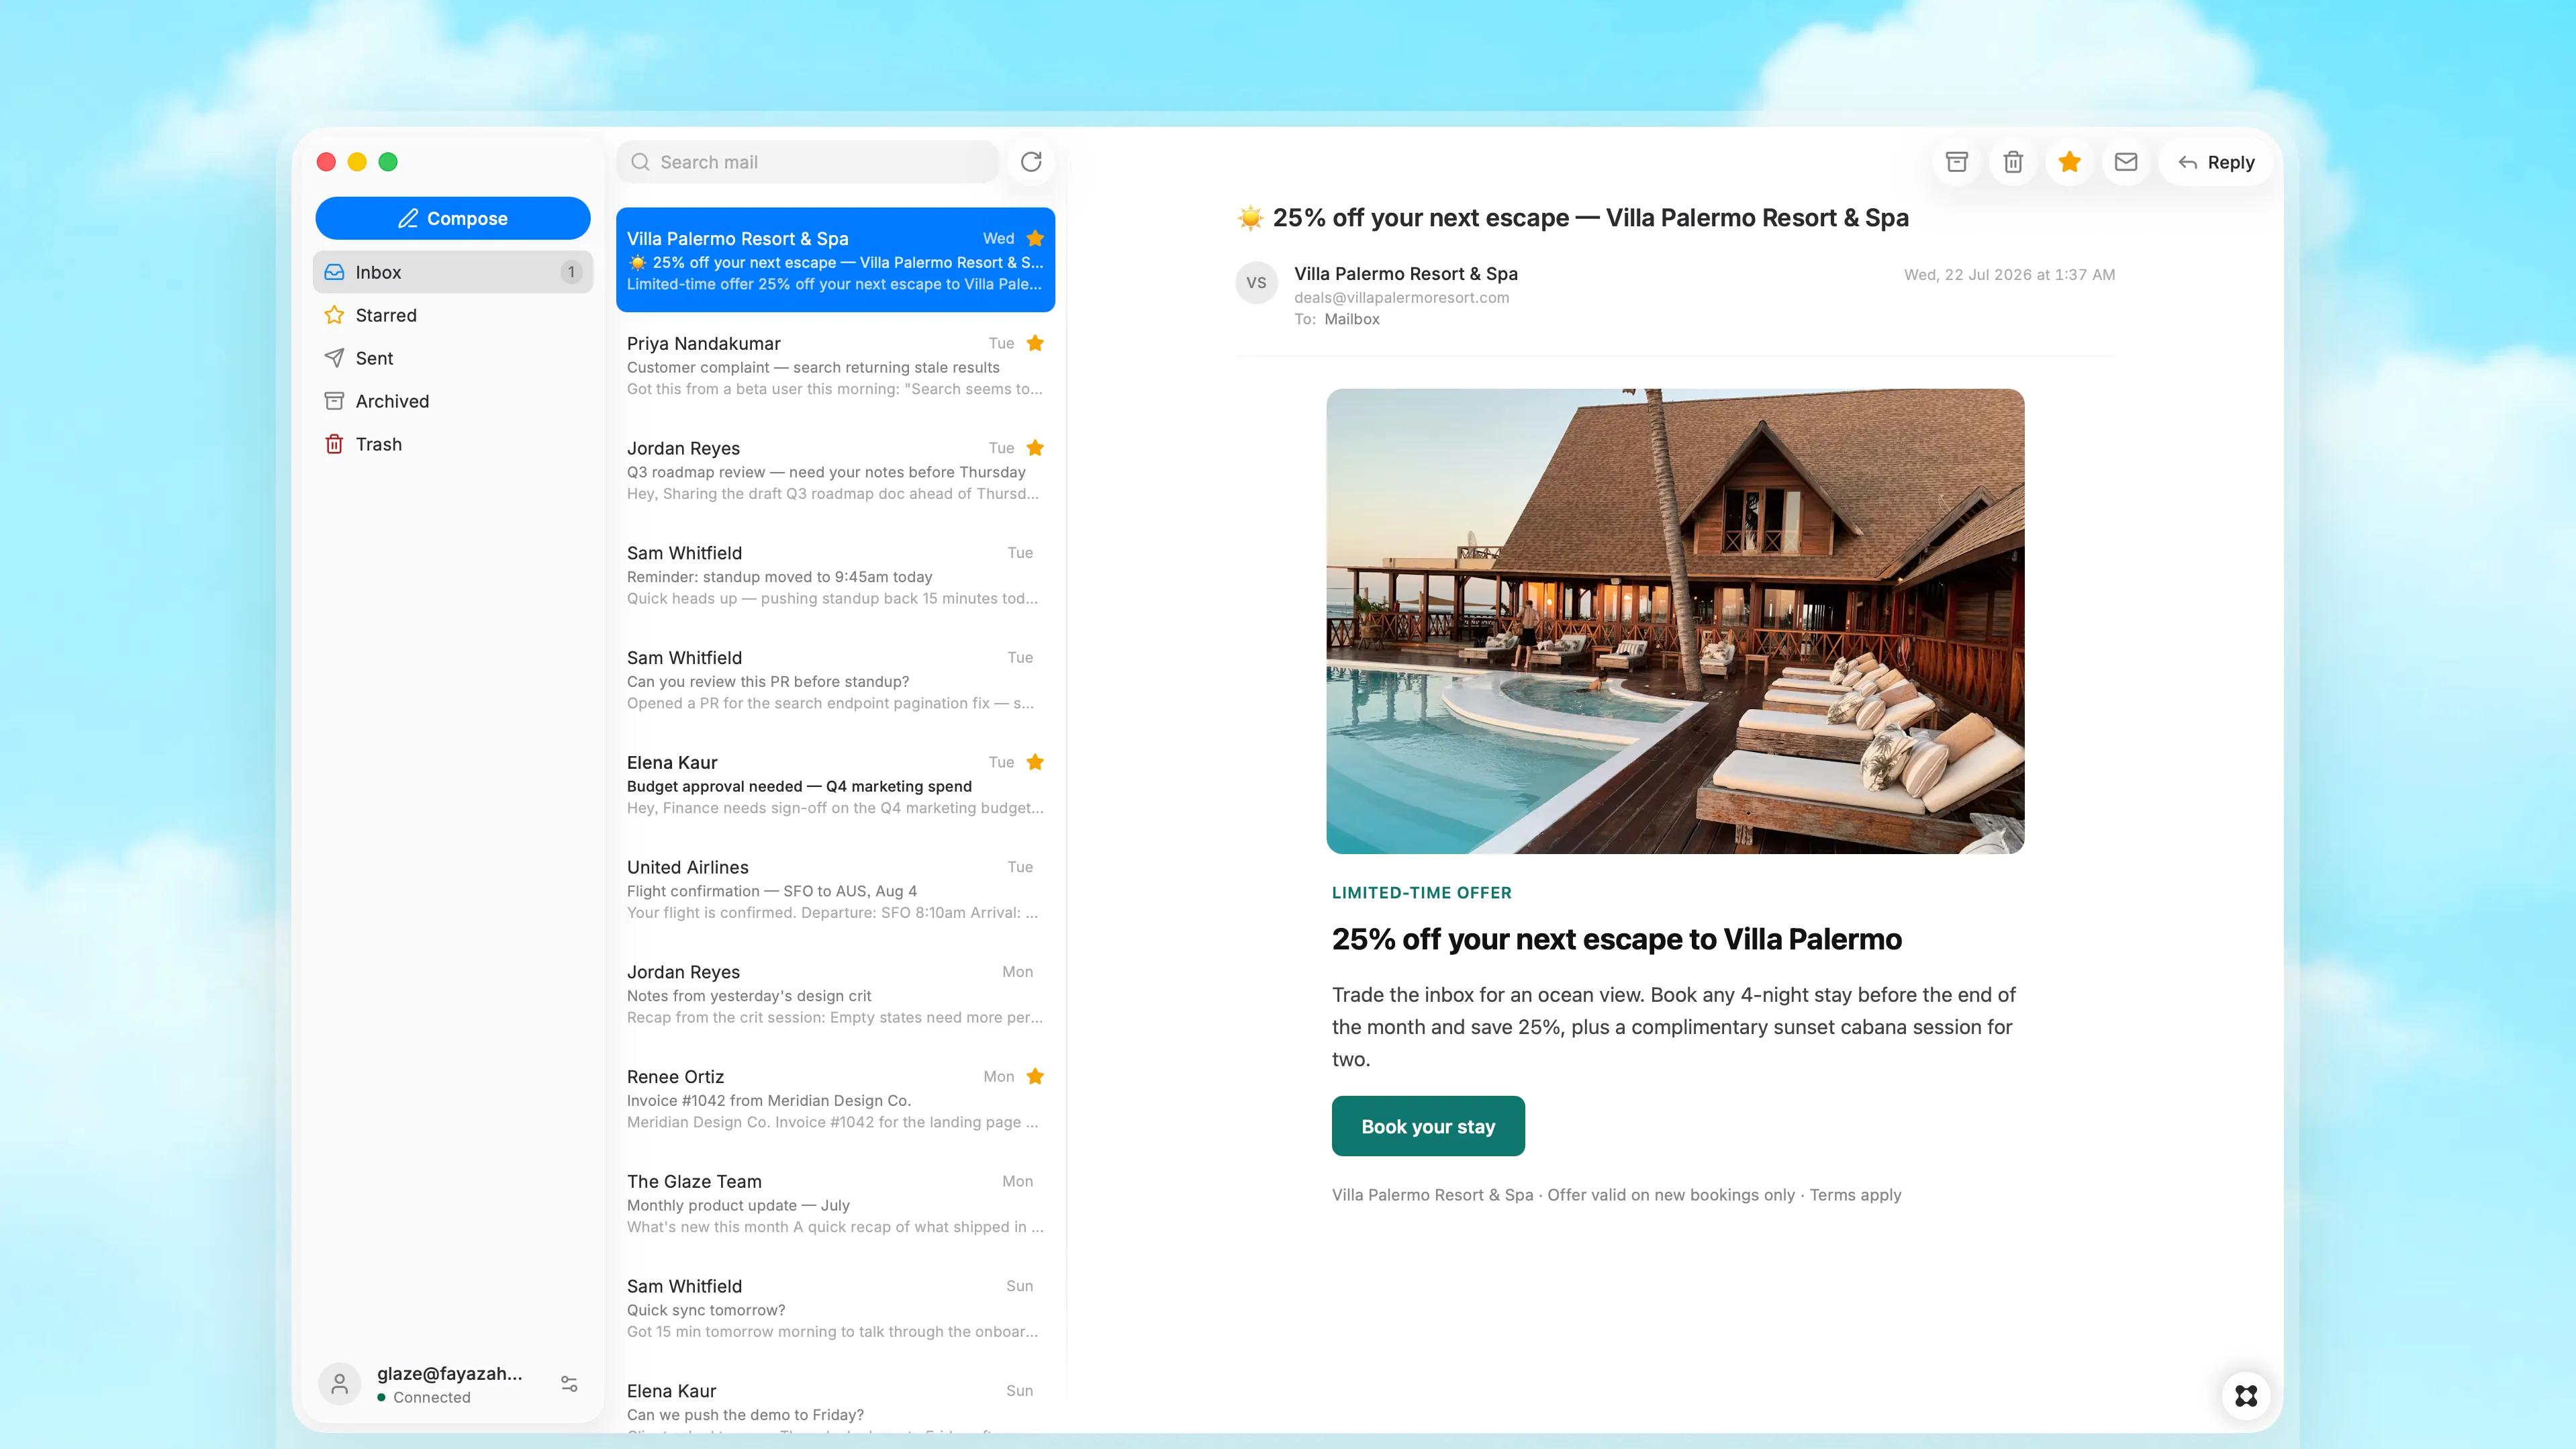Viewport: 2576px width, 1449px height.
Task: Open The Glaze Team monthly update email
Action: pyautogui.click(x=835, y=1203)
